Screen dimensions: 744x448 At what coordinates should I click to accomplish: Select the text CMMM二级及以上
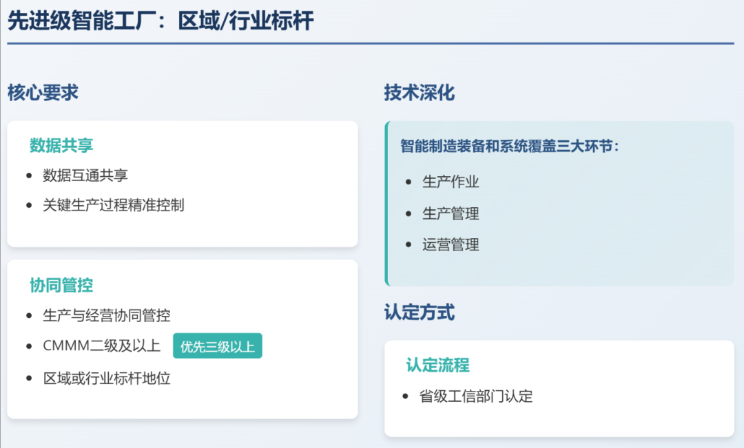pos(101,345)
